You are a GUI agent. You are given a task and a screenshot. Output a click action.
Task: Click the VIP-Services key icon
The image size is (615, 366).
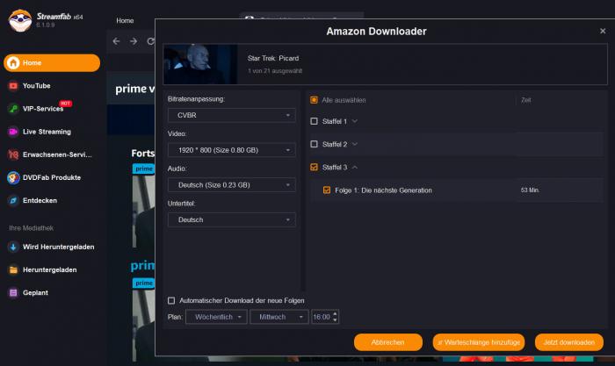tap(13, 109)
